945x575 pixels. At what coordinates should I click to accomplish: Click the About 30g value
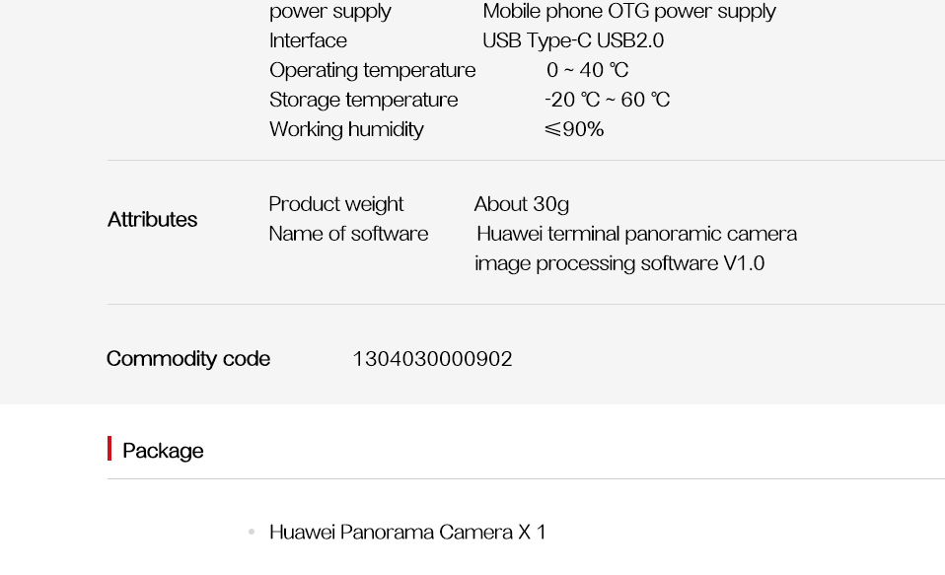521,204
